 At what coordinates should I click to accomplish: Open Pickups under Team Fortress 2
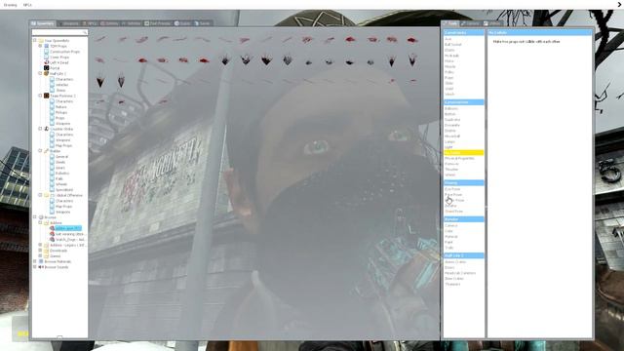[x=61, y=113]
